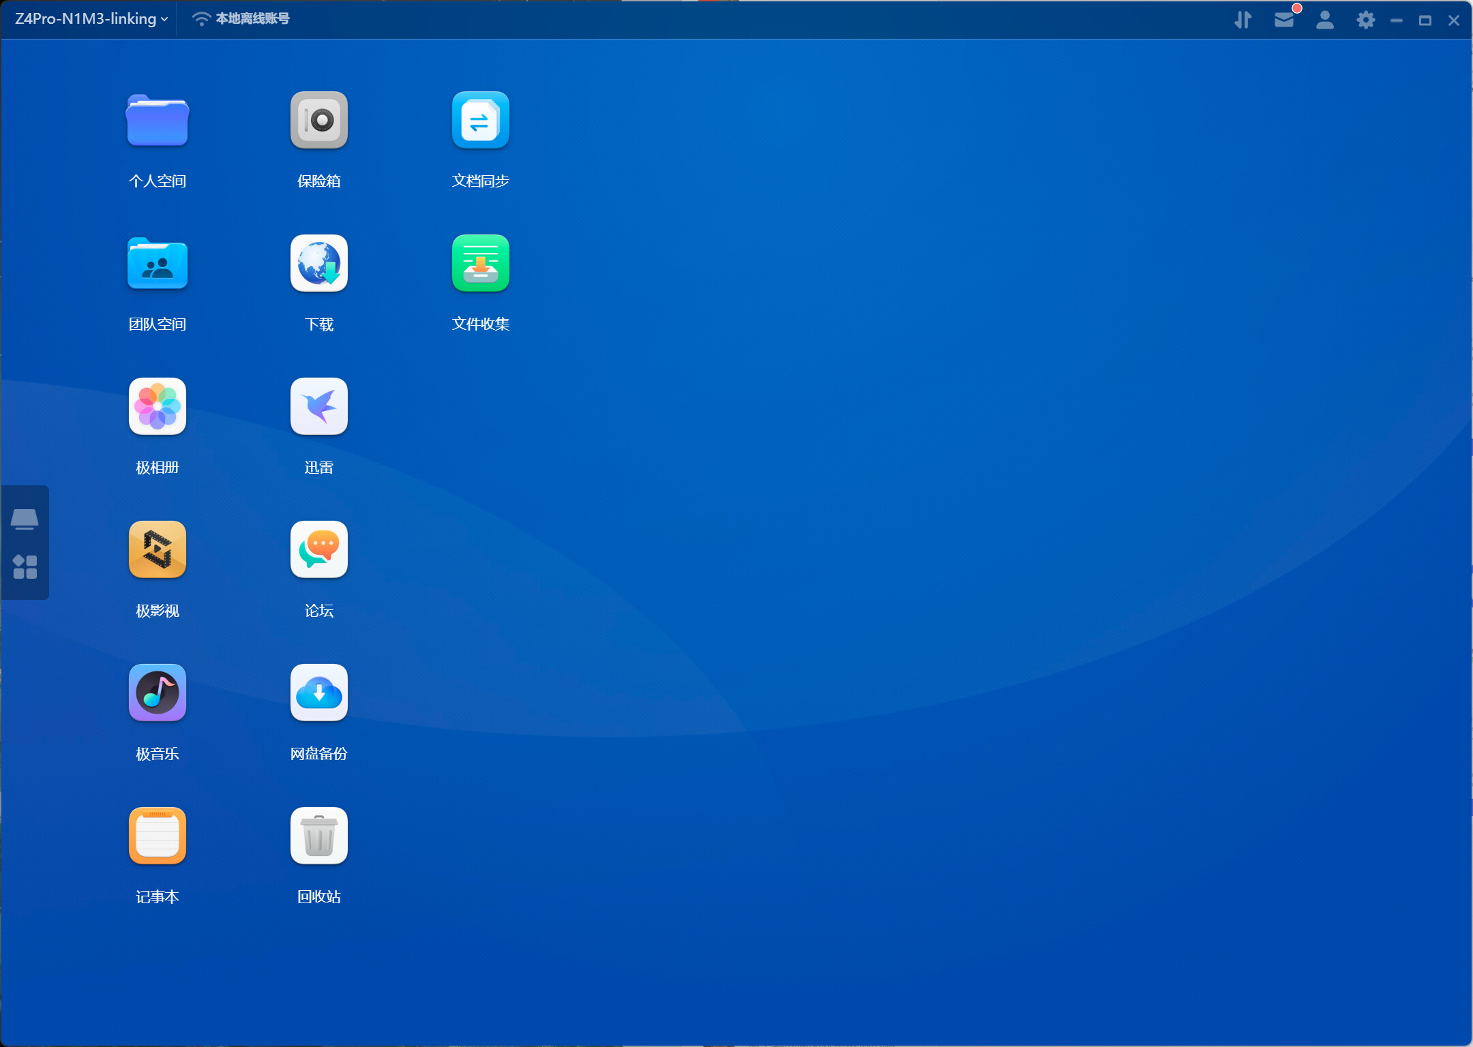The image size is (1473, 1047).
Task: Launch the 文件收集 app
Action: point(480,264)
